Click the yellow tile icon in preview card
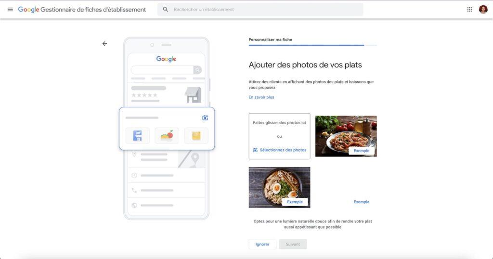493x259 pixels. click(x=196, y=135)
